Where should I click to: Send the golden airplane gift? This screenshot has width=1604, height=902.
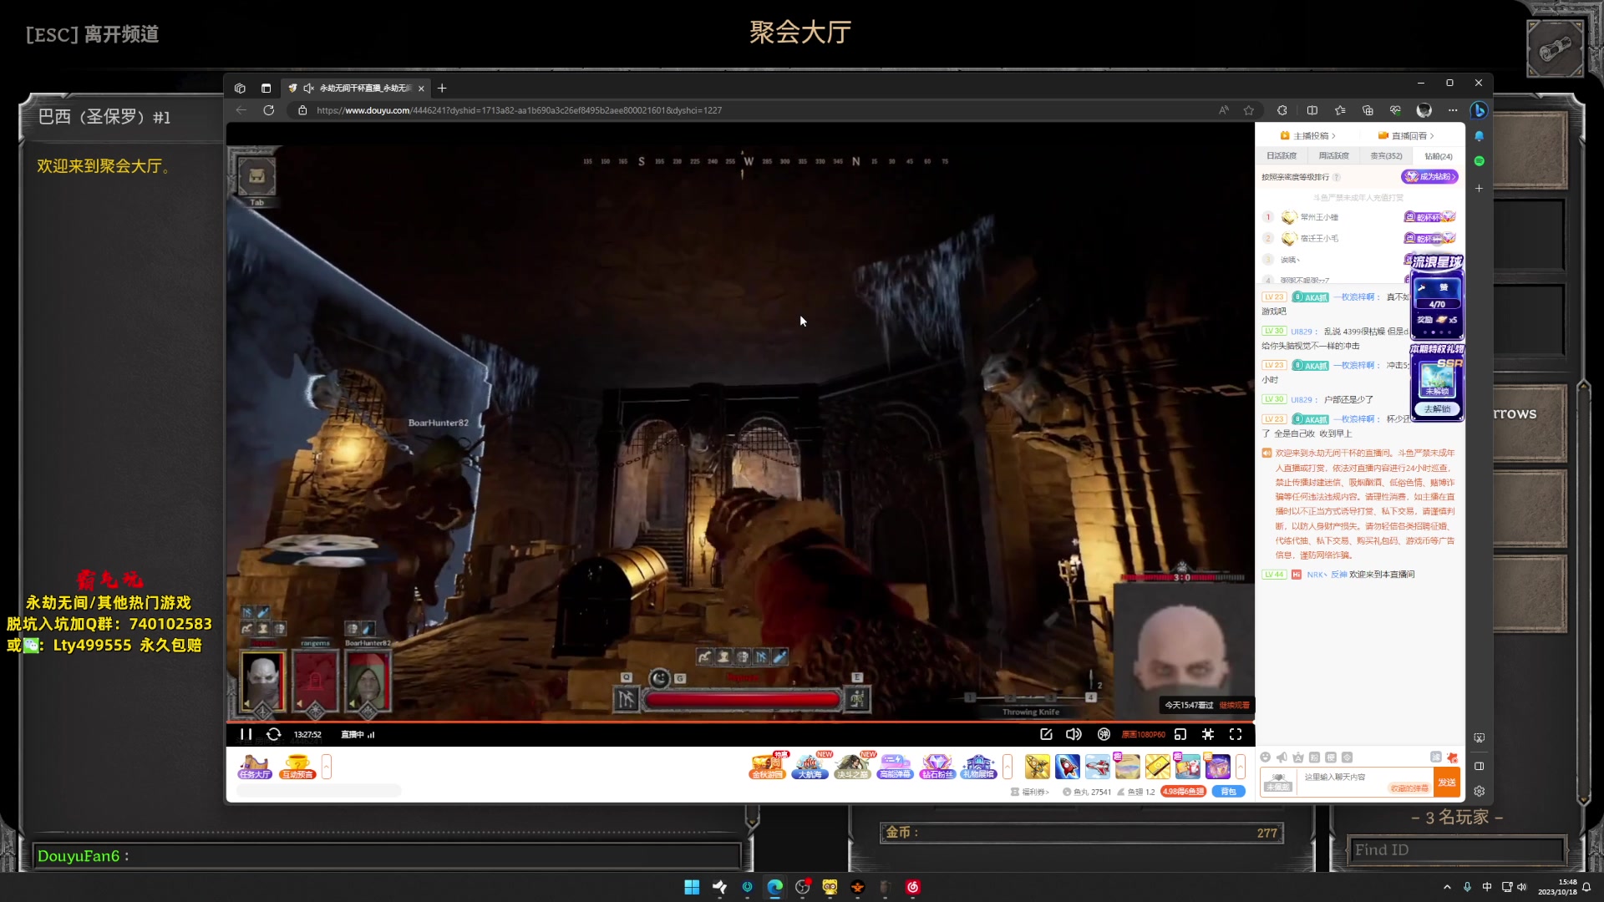[x=1038, y=766]
